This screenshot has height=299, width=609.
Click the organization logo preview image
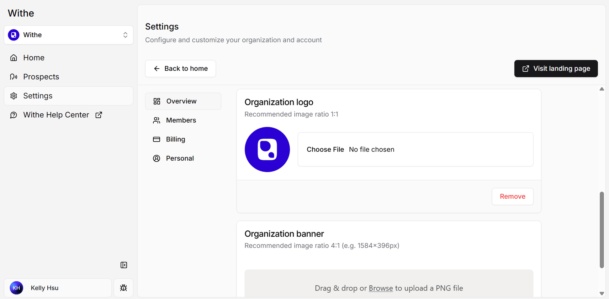coord(267,149)
